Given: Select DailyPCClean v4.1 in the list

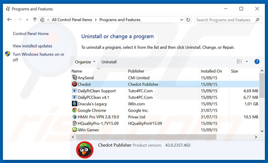Looking at the screenshot, I should point(94,97).
